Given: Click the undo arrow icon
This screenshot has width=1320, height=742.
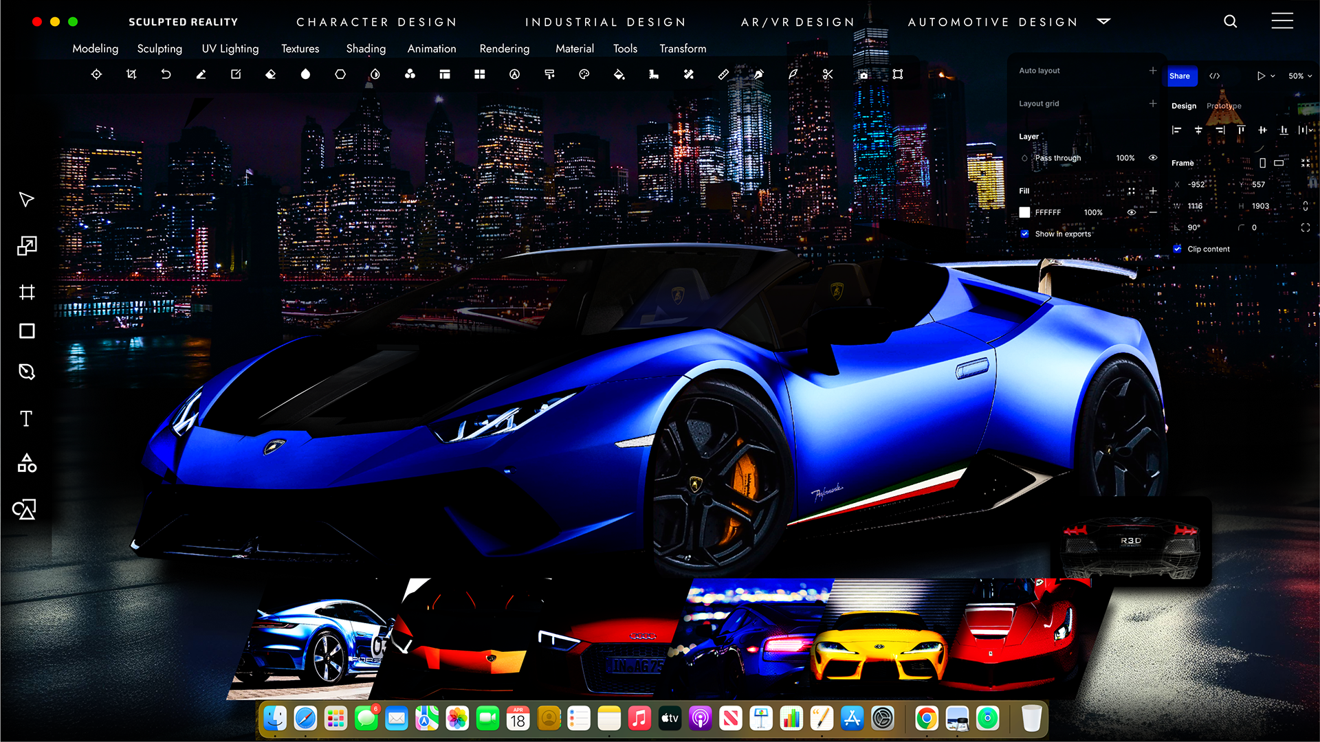Looking at the screenshot, I should [166, 74].
